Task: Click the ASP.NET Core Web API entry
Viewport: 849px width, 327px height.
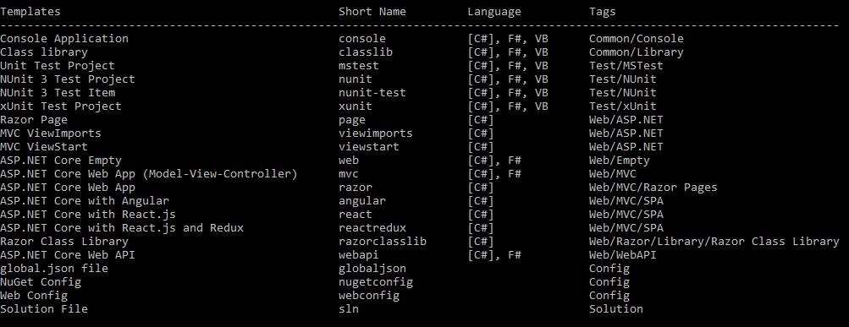Action: pyautogui.click(x=68, y=255)
